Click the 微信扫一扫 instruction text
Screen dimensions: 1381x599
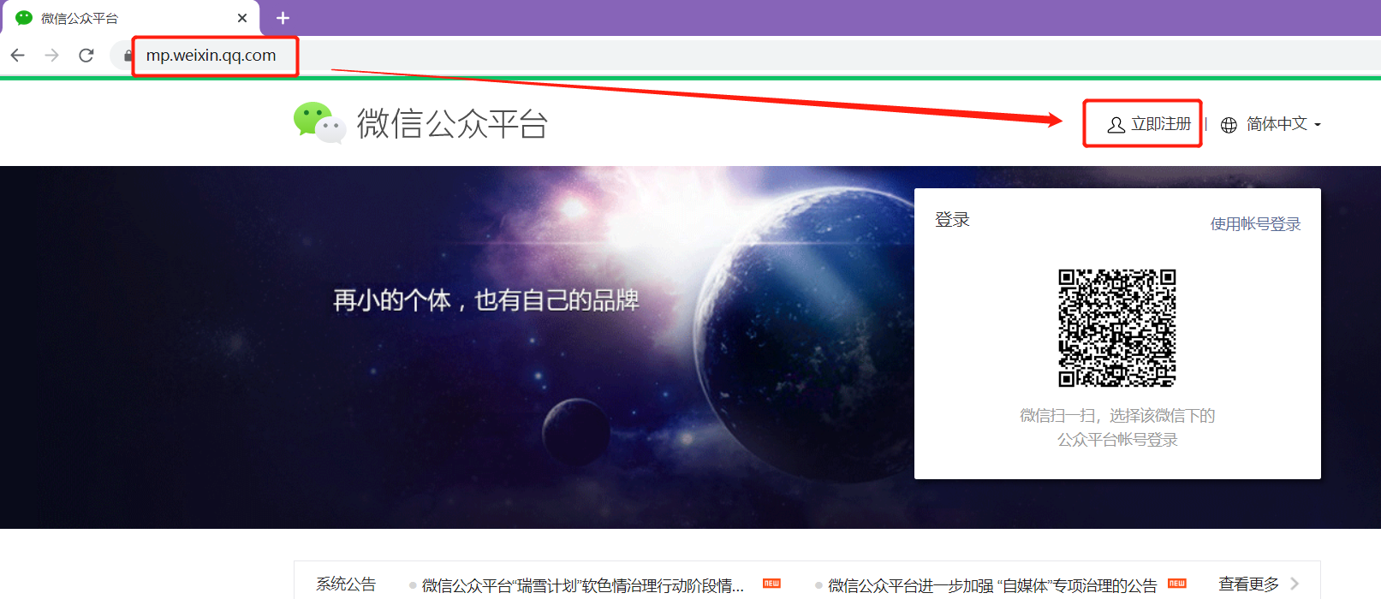(1117, 428)
